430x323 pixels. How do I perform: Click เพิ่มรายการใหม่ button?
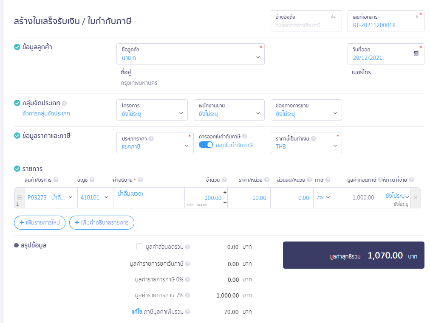tap(40, 222)
